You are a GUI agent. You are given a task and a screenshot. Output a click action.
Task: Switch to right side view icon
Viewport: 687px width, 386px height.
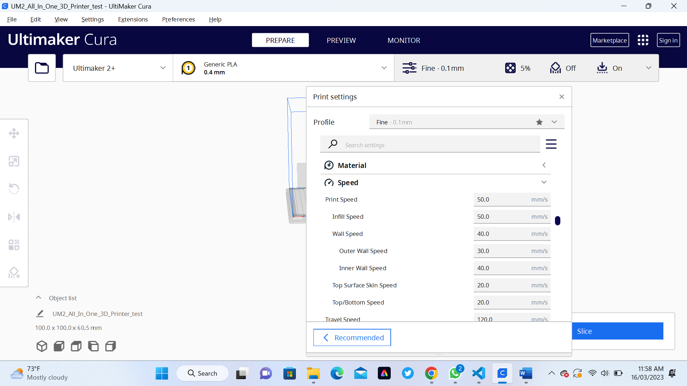[x=111, y=346]
